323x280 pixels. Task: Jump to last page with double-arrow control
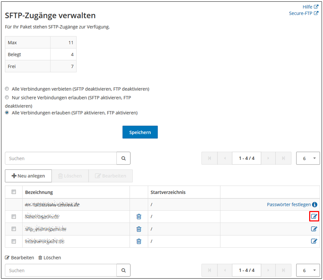click(x=283, y=158)
